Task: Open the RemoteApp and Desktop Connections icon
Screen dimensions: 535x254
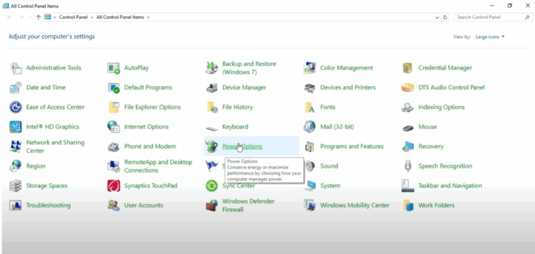Action: tap(113, 166)
